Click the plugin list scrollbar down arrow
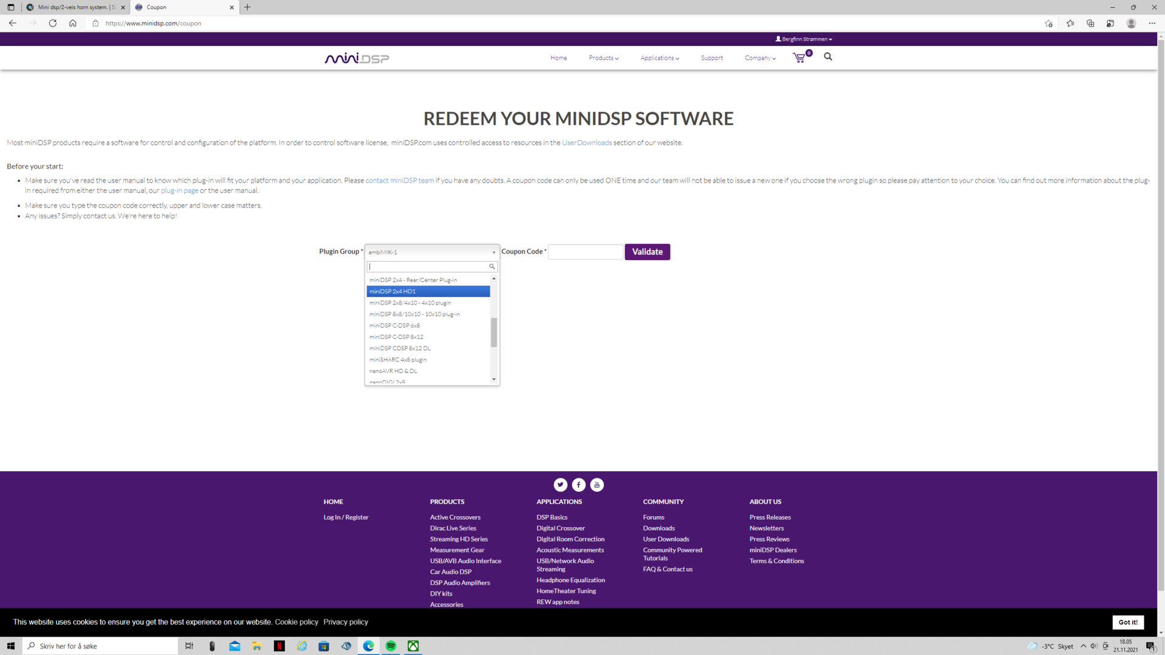 pos(494,380)
